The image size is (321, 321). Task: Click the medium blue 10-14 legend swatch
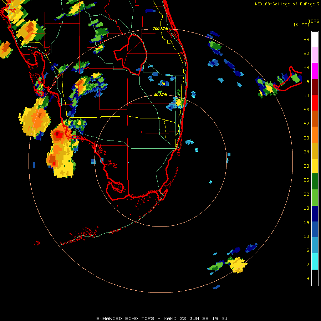click(x=315, y=229)
